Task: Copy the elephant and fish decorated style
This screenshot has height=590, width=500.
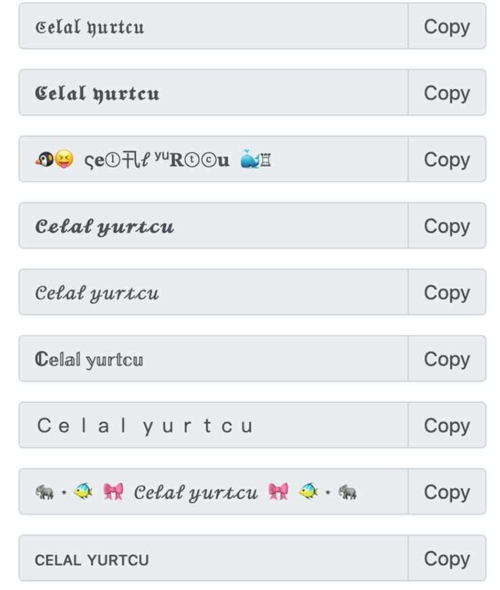Action: tap(447, 492)
